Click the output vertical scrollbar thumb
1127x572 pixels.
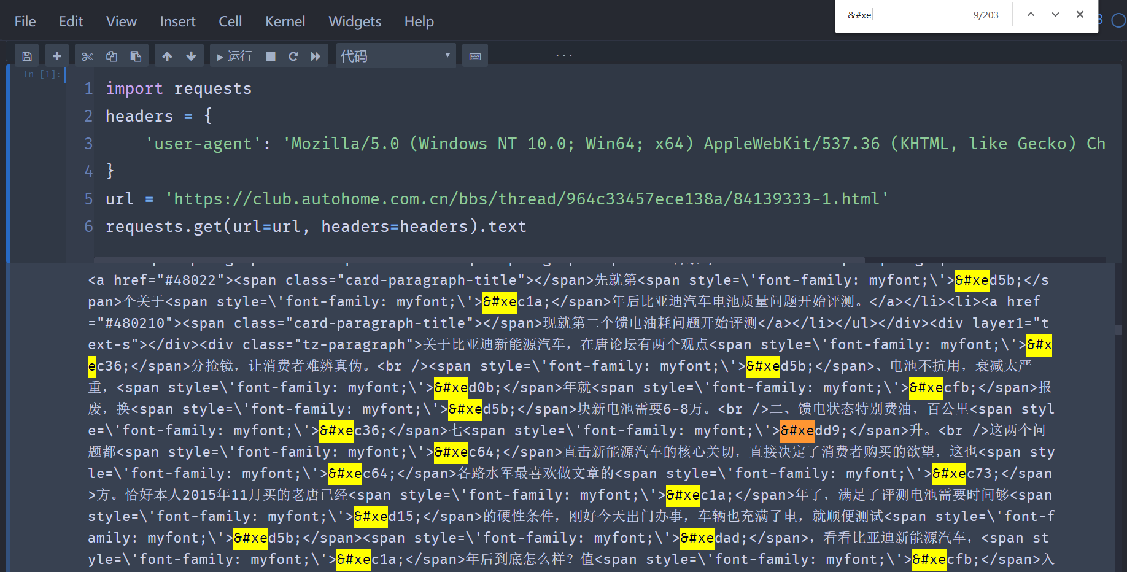pos(1118,330)
